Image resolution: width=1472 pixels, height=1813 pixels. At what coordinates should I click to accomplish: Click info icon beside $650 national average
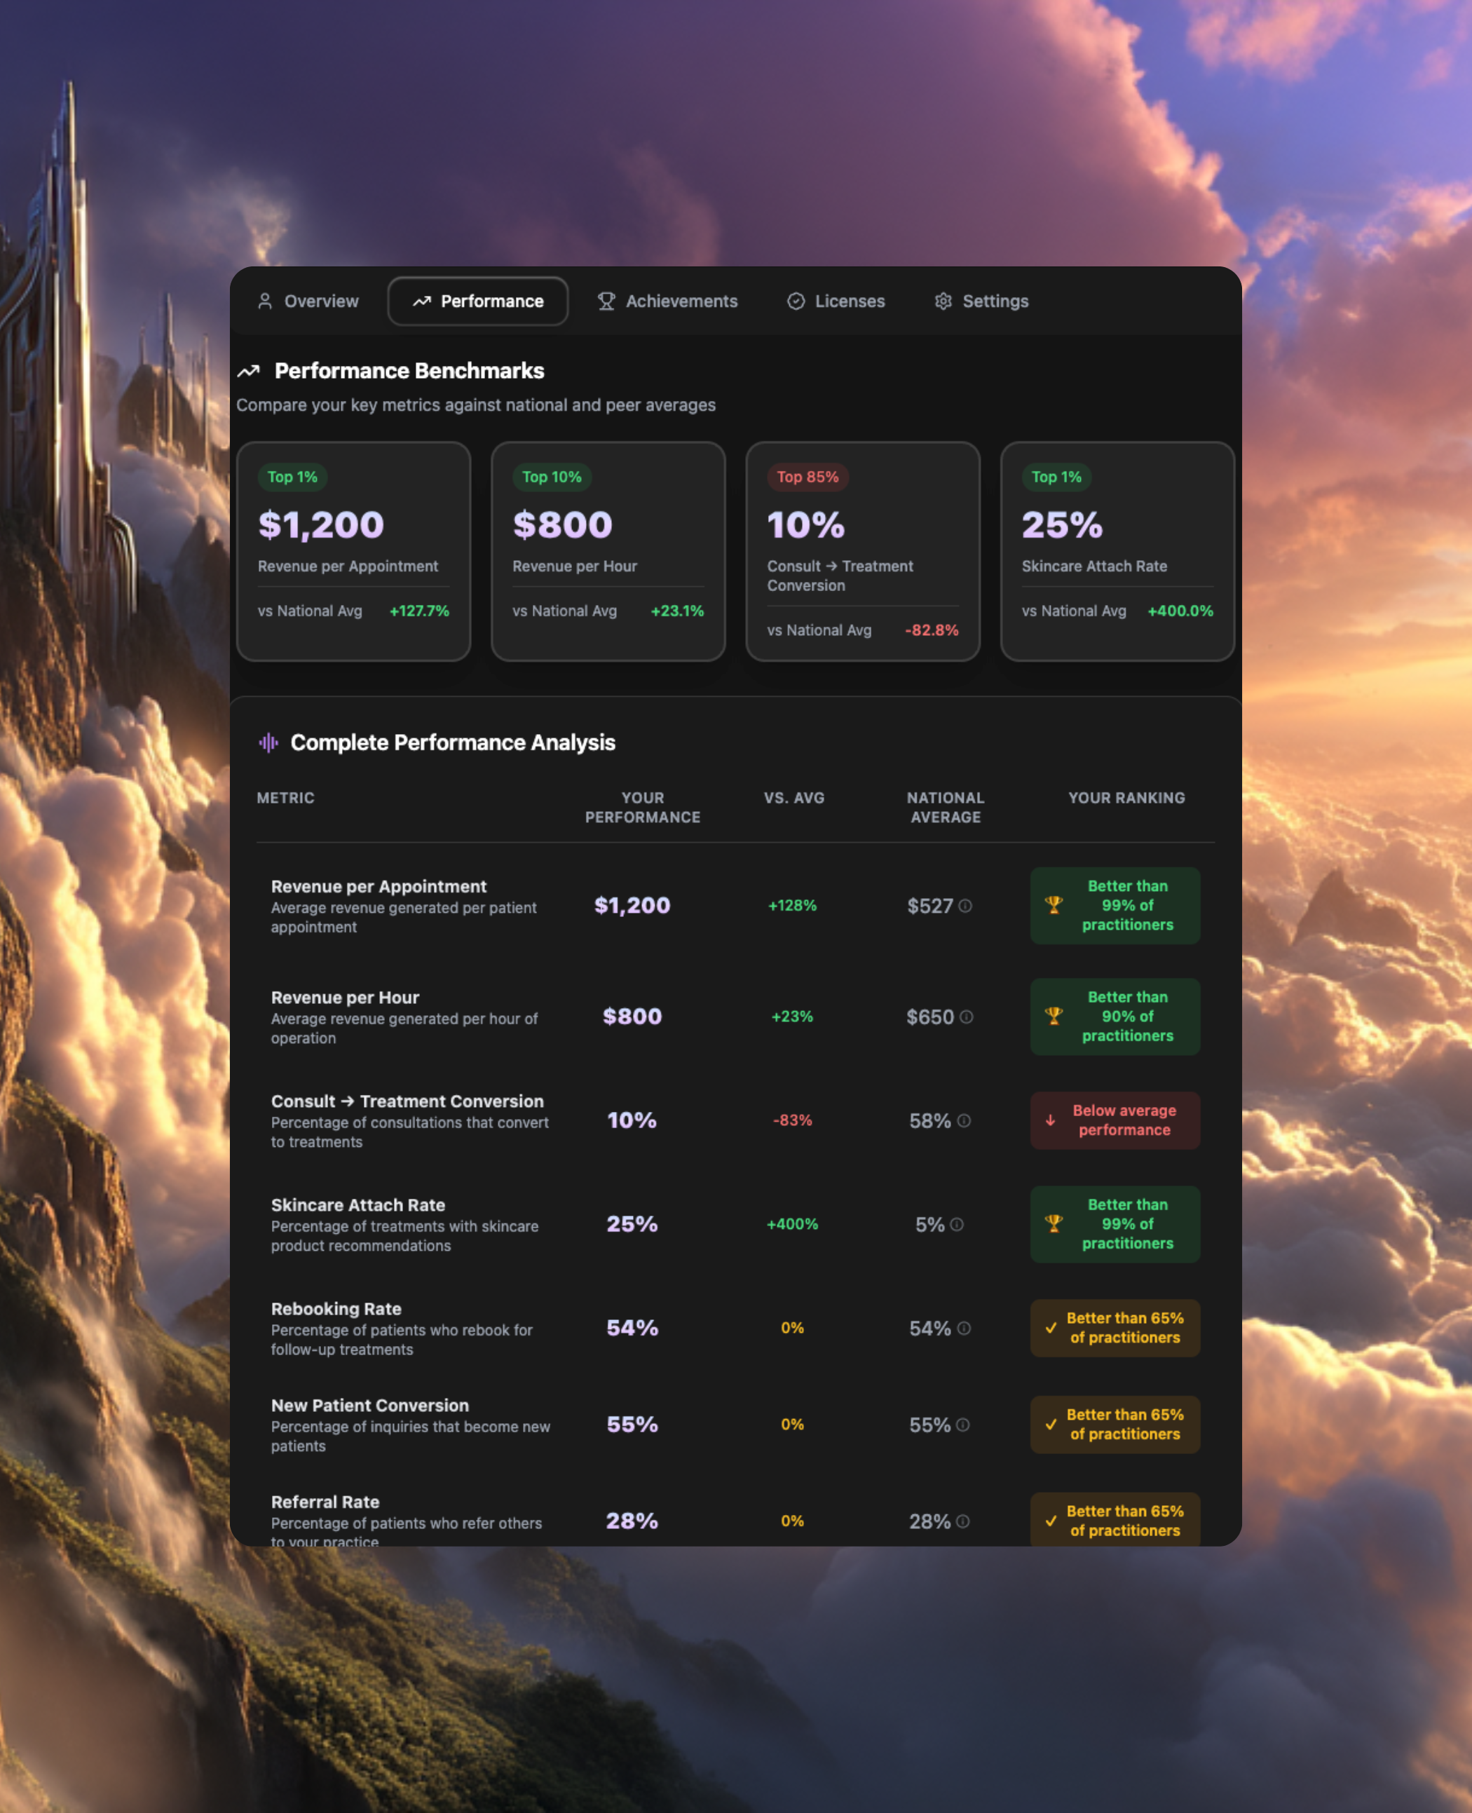(966, 1017)
